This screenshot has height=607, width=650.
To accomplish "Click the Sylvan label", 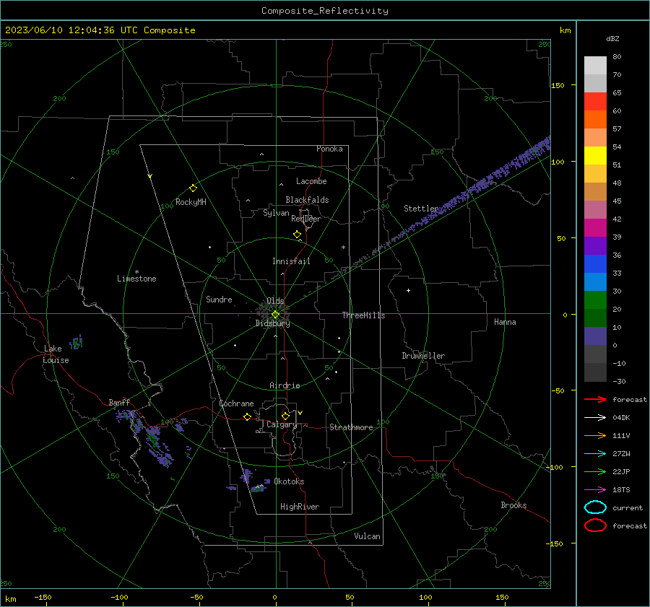I will [x=276, y=213].
